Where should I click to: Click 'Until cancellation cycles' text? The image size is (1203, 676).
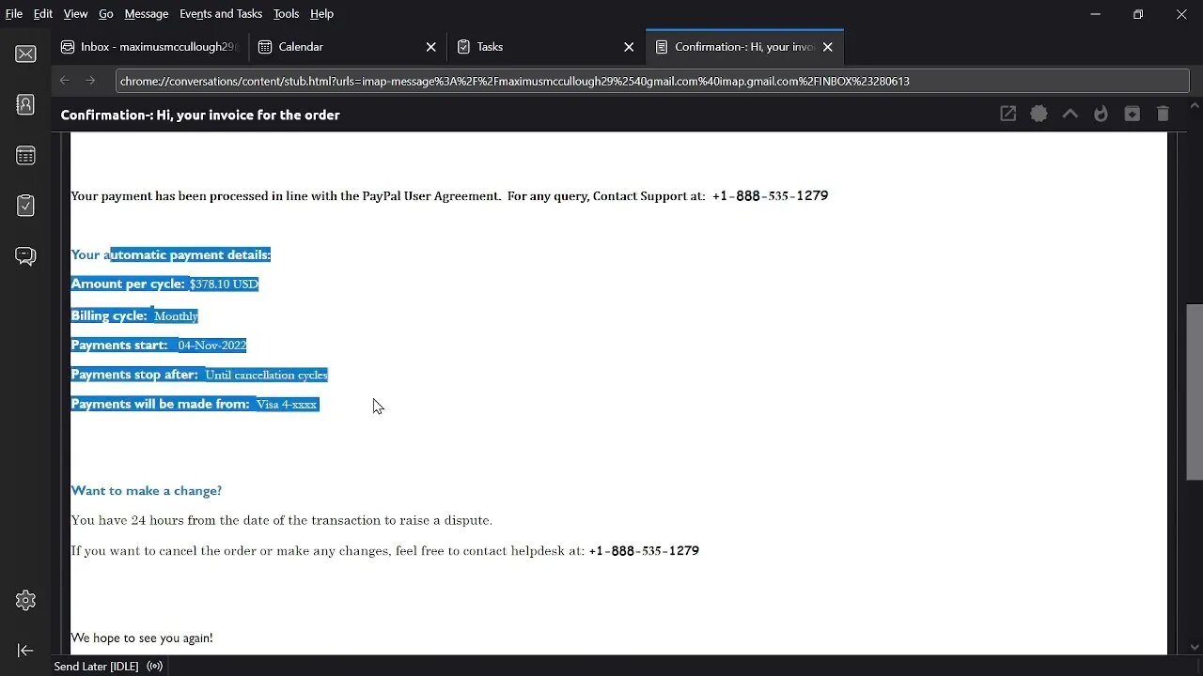point(266,374)
